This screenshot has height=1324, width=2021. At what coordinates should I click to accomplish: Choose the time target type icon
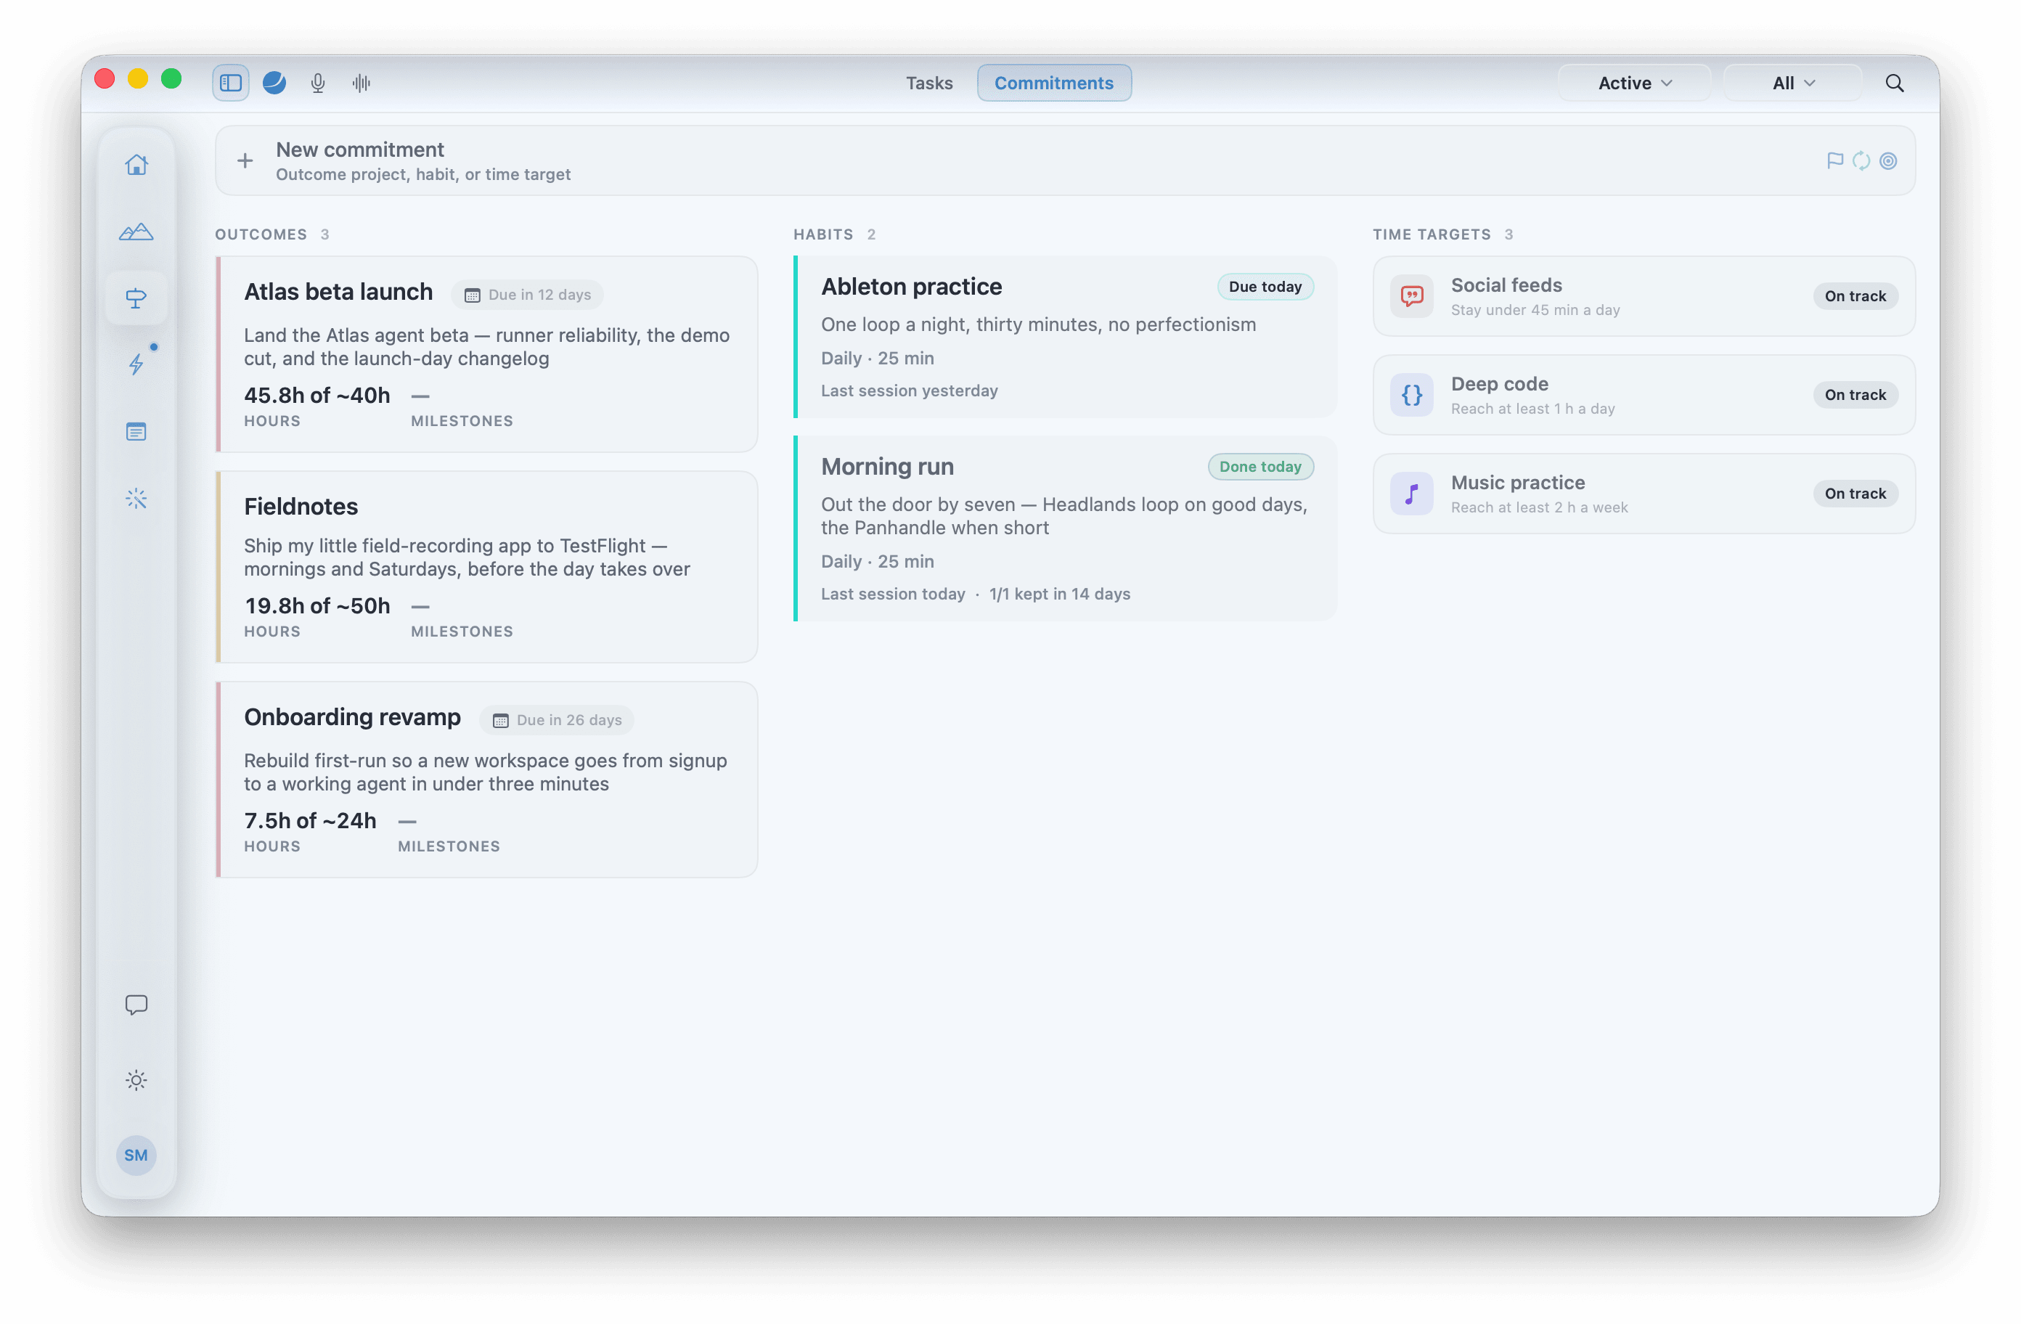click(1887, 160)
